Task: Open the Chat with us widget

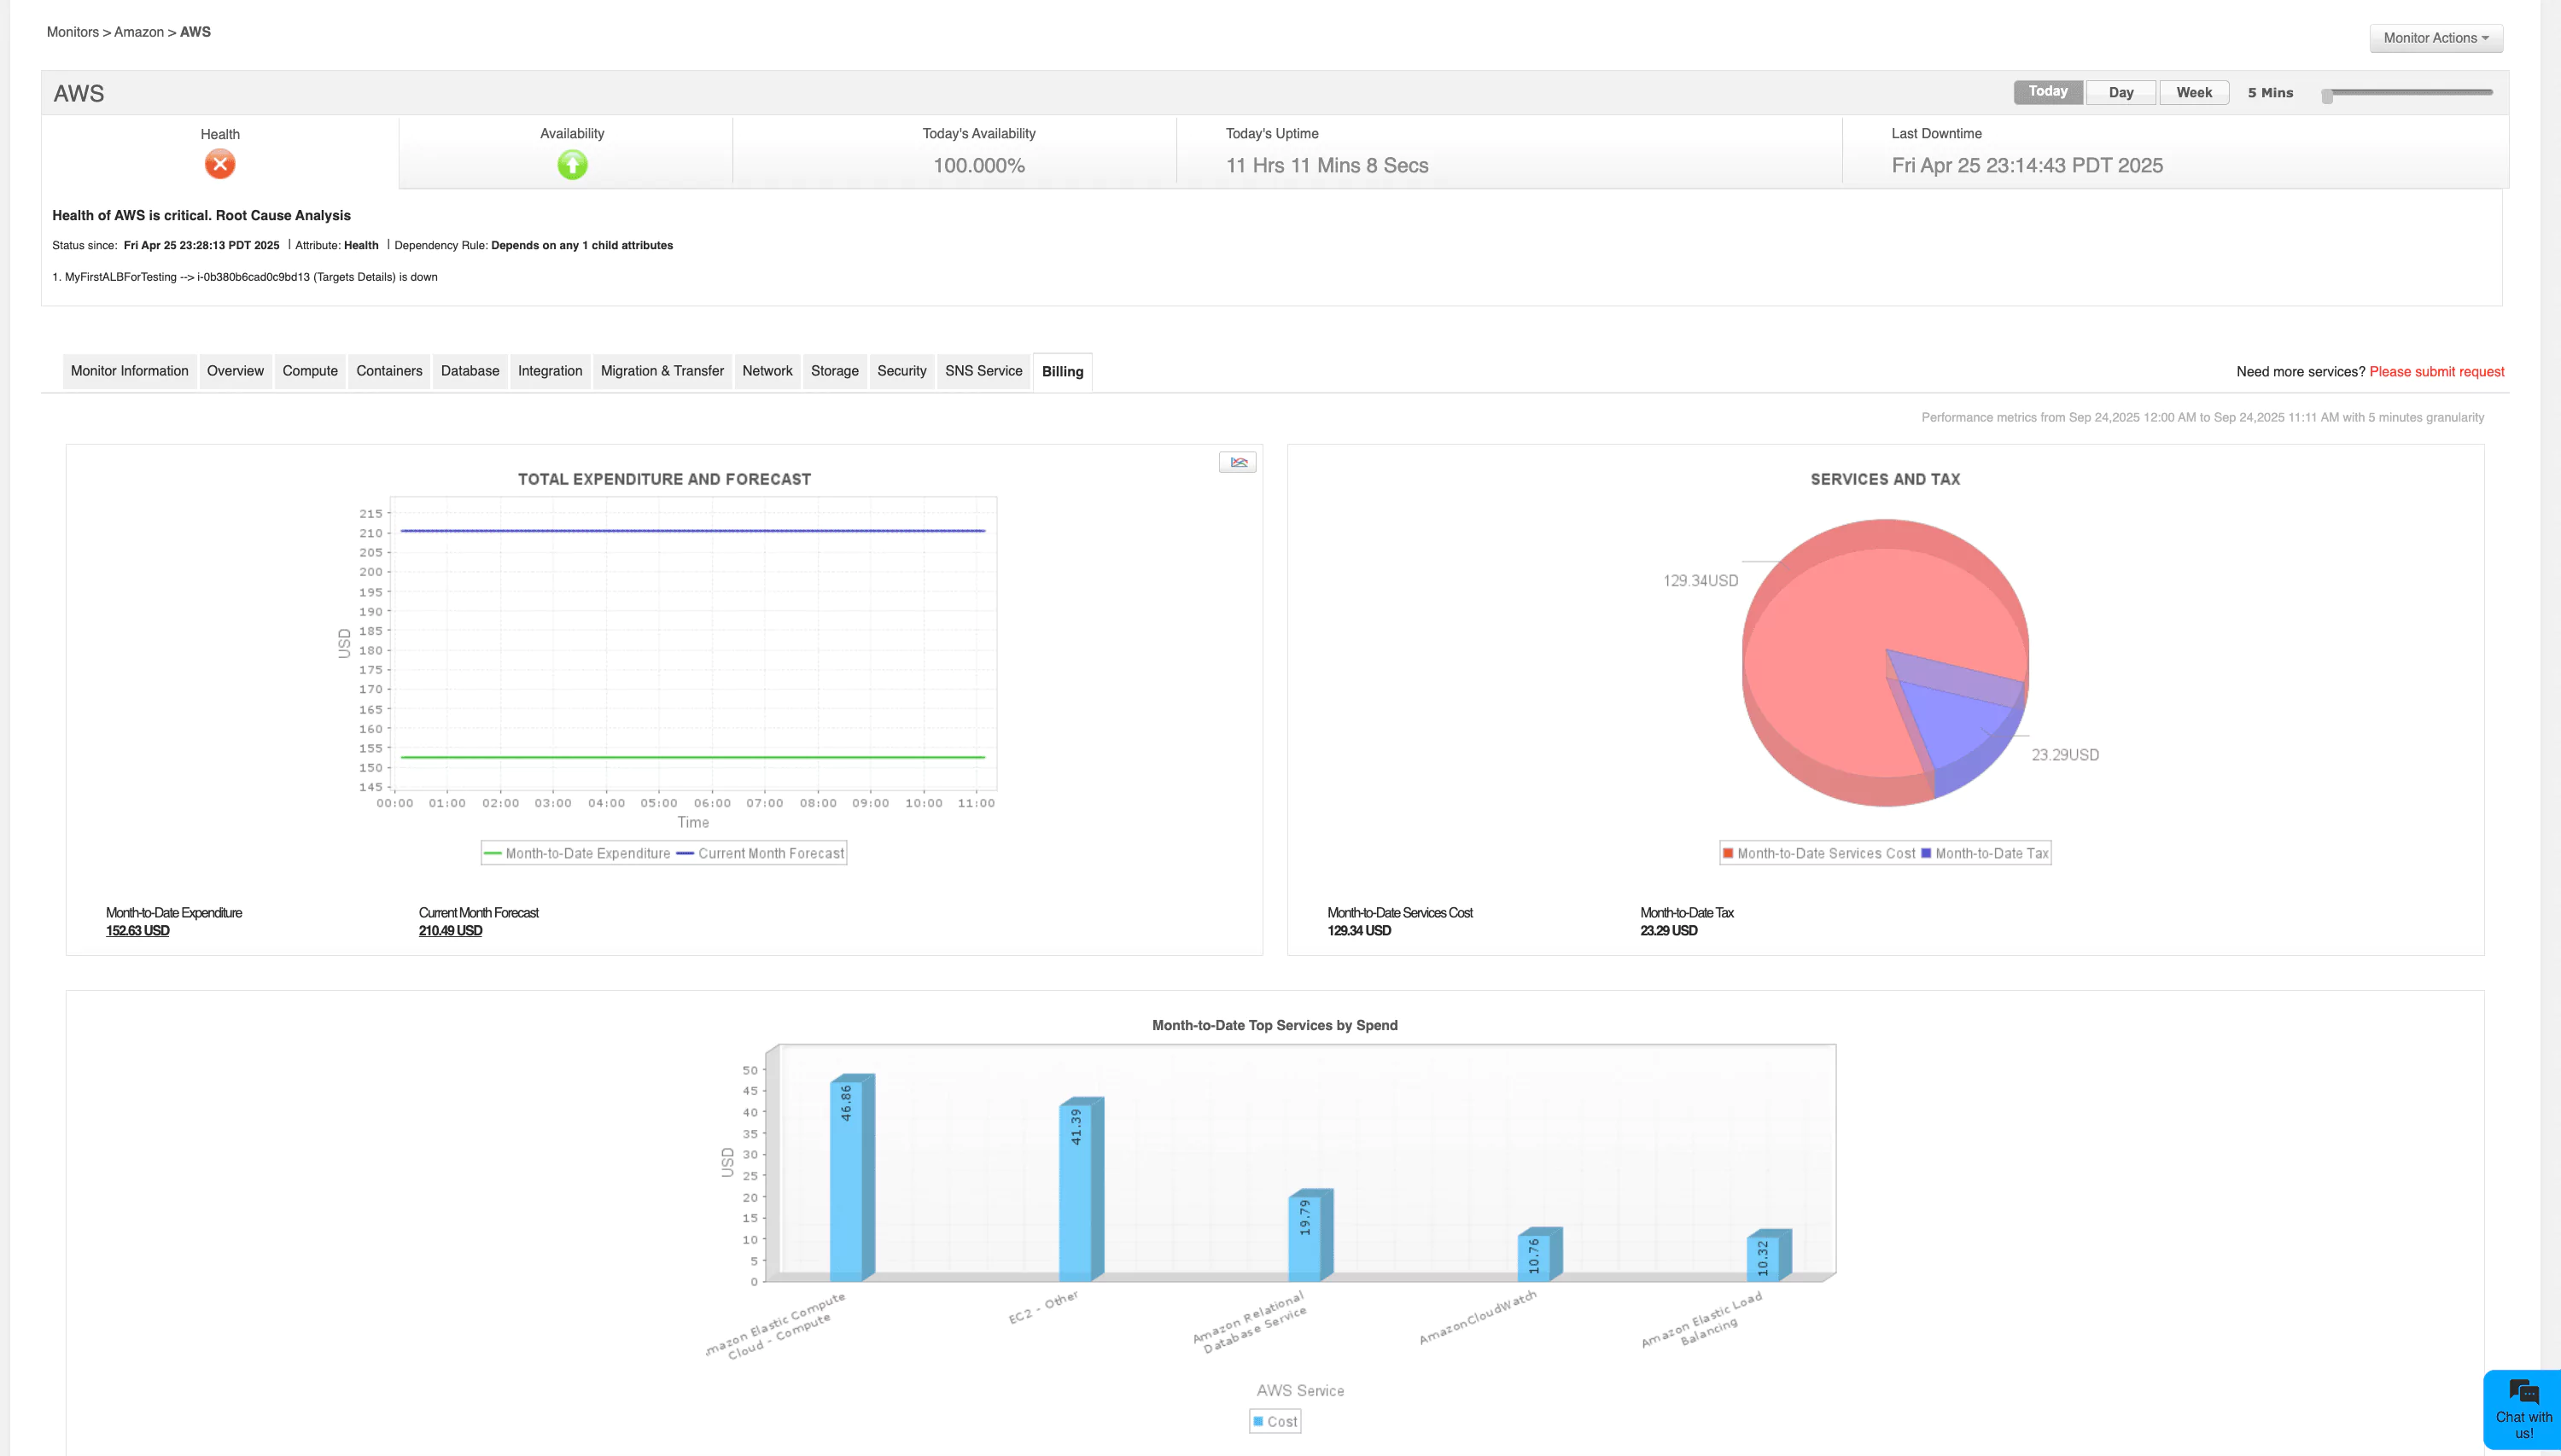Action: 2523,1410
